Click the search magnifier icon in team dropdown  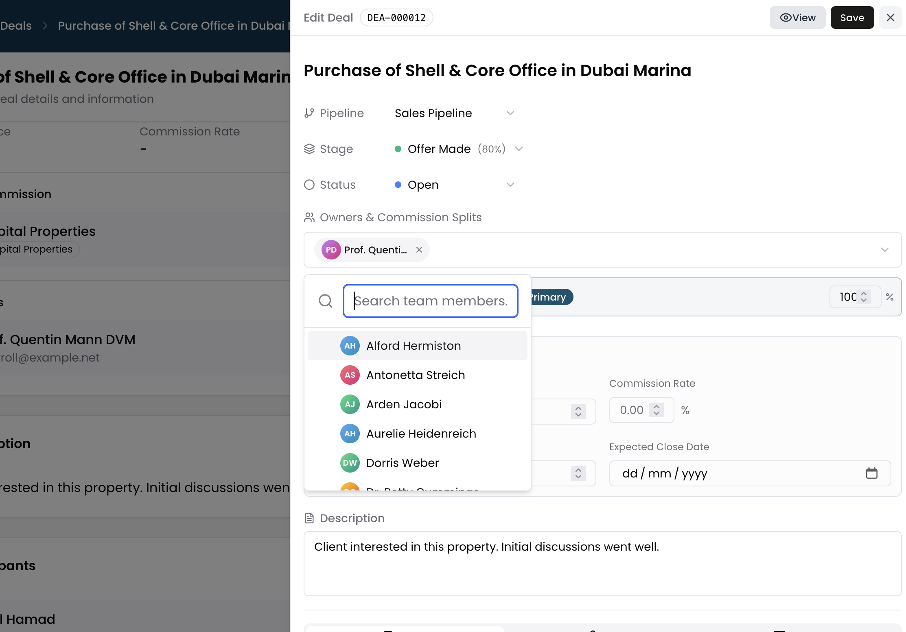click(325, 301)
